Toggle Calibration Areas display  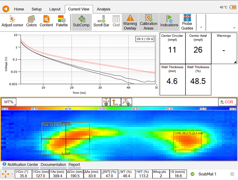tap(149, 21)
